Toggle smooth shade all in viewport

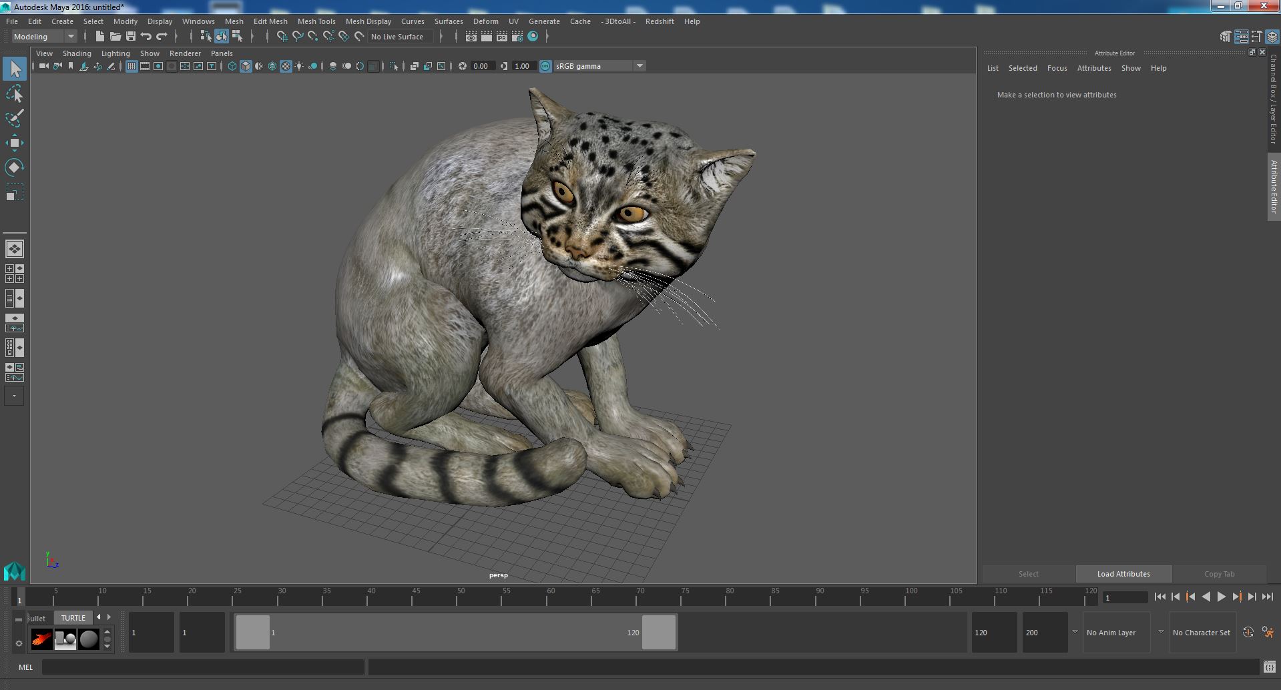point(246,66)
